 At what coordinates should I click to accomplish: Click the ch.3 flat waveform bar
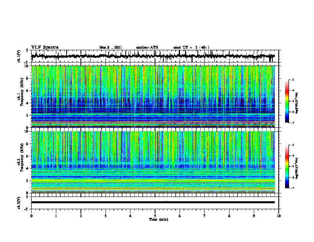pos(153,202)
